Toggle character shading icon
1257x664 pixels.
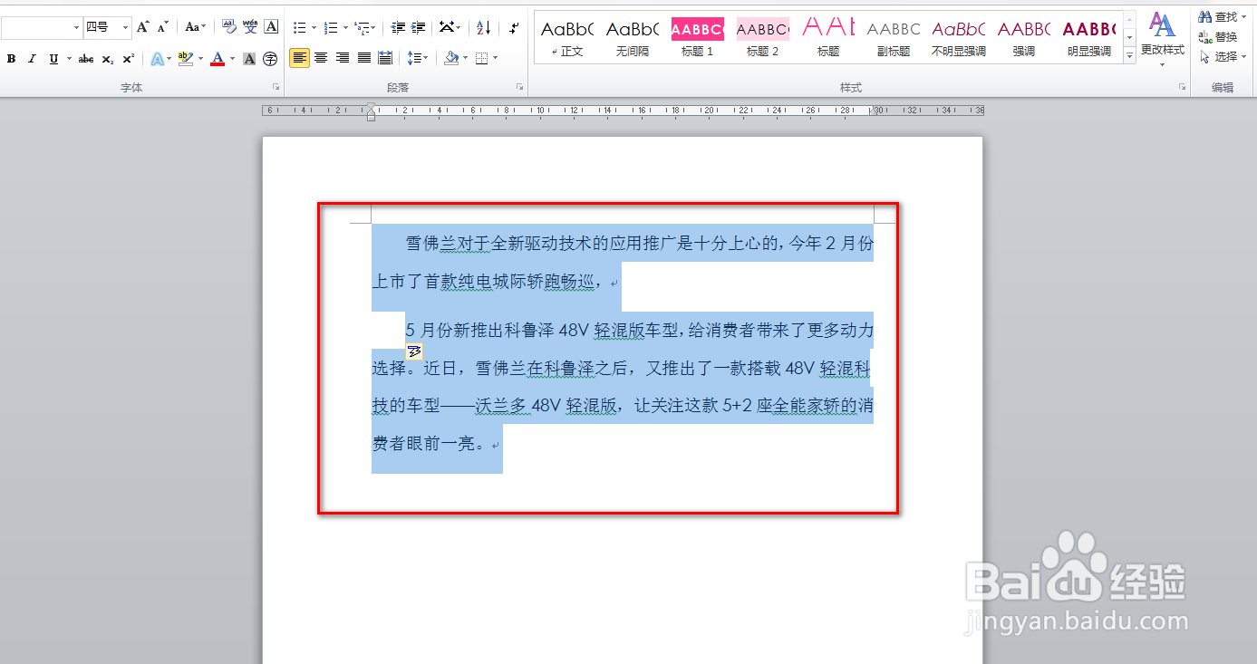pos(249,59)
